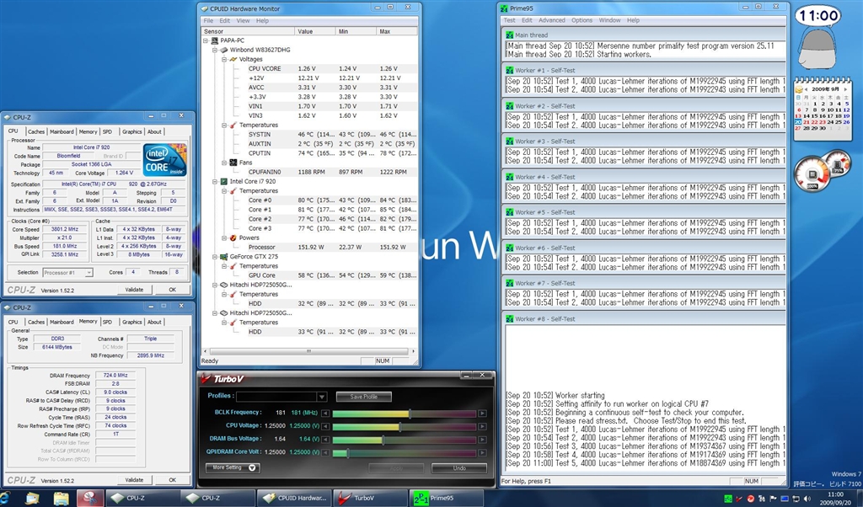Click CPU Voltage increase arrow in TurboV

click(482, 426)
